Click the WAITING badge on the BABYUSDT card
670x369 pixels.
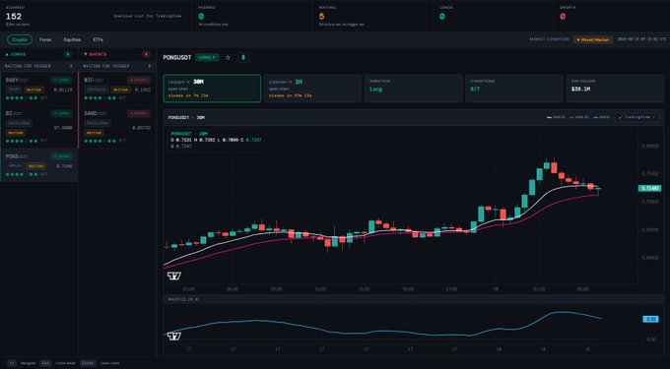[33, 90]
